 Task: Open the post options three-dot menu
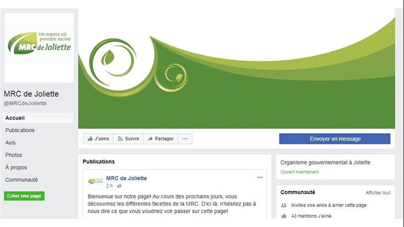260,177
